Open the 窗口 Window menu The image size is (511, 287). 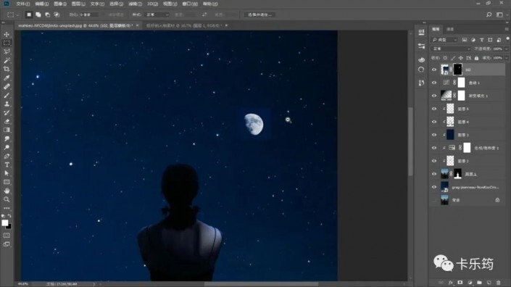pyautogui.click(x=190, y=4)
